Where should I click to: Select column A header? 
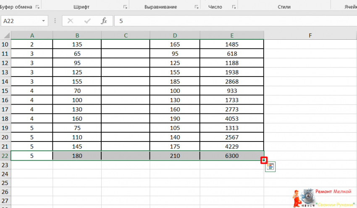(x=32, y=36)
